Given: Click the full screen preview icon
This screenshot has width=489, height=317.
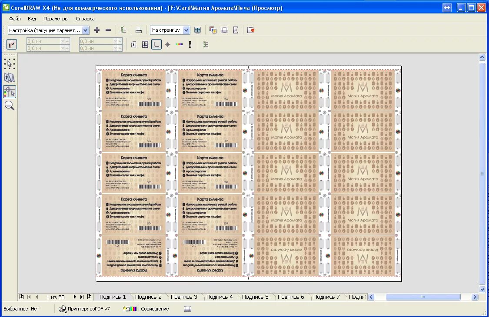Looking at the screenshot, I should (x=197, y=30).
